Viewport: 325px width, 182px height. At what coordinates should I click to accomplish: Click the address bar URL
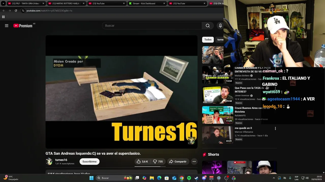coord(49,11)
